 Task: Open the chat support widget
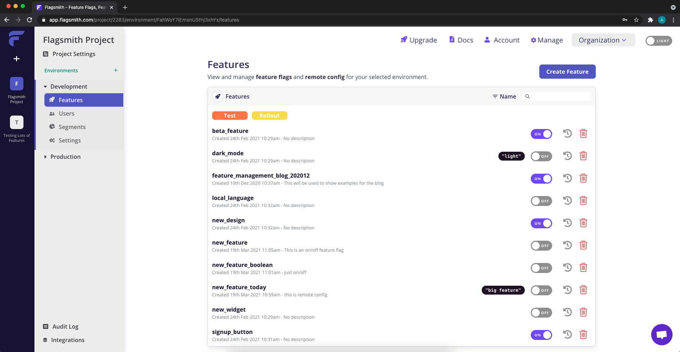(x=662, y=334)
